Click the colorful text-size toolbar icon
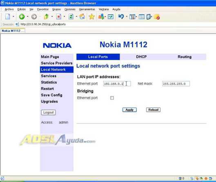 101,17
